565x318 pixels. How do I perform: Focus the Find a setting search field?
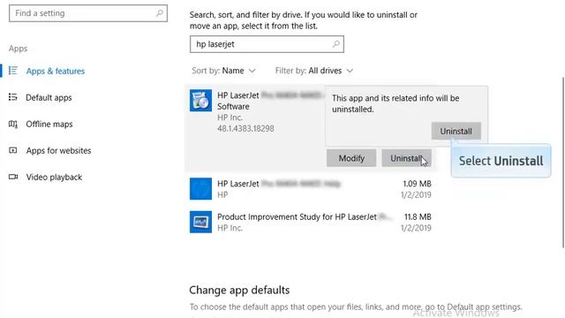pos(88,13)
